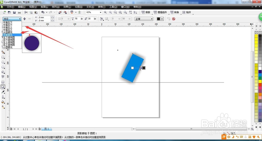Screen dimensions: 262x141
Task: Click the preset preview circle thumbnail
Action: click(x=32, y=43)
